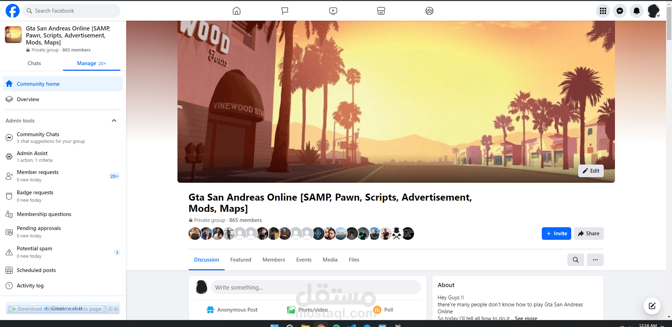This screenshot has height=327, width=672.
Task: Collapse the Admin tools section
Action: pyautogui.click(x=114, y=120)
